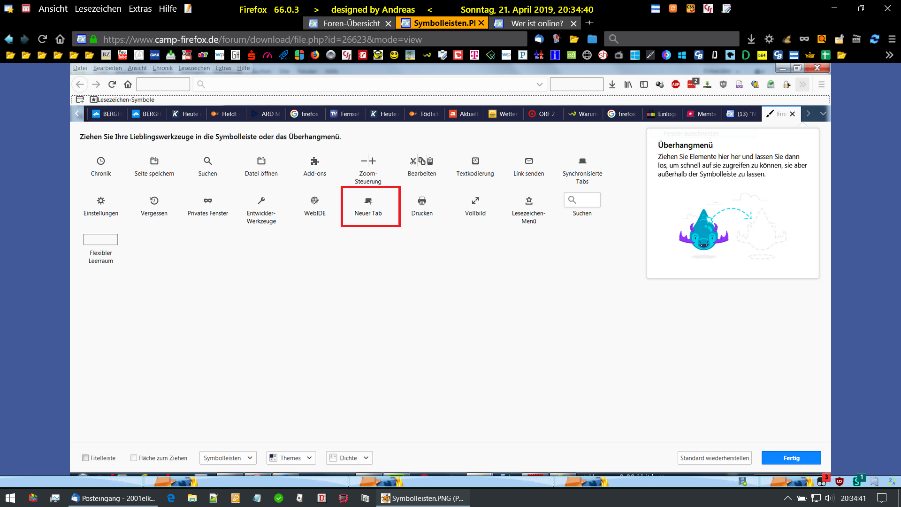Click the Fertig button
Image resolution: width=901 pixels, height=507 pixels.
pos(791,458)
